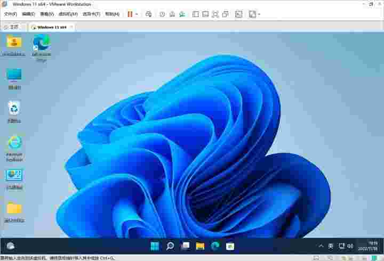The image size is (384, 261).
Task: Expand the stretch guest display dropdown
Action: tap(259, 14)
